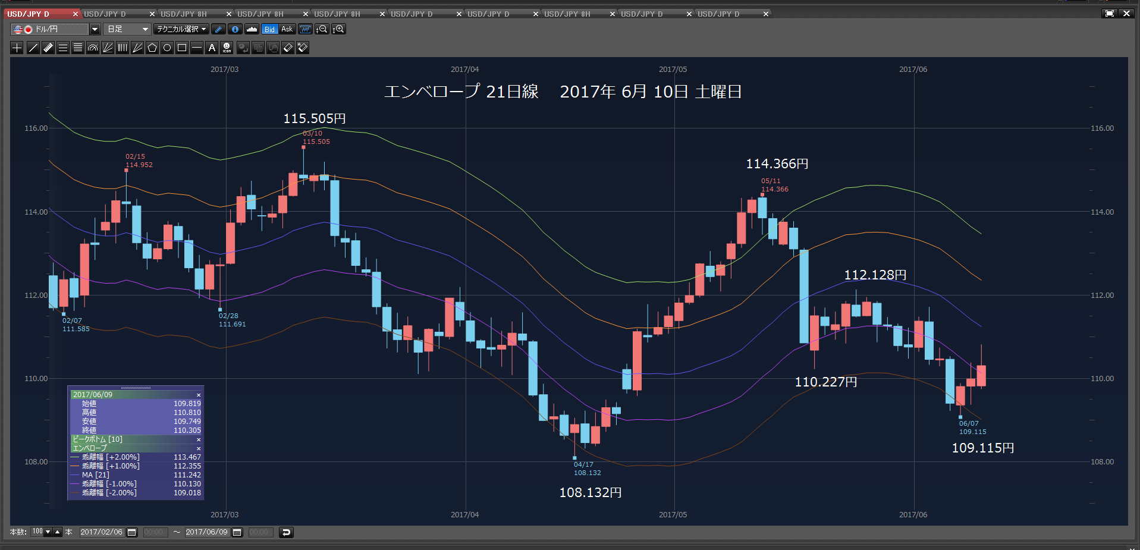Select the single eraser tool
Viewport: 1140px width, 550px height.
click(288, 48)
